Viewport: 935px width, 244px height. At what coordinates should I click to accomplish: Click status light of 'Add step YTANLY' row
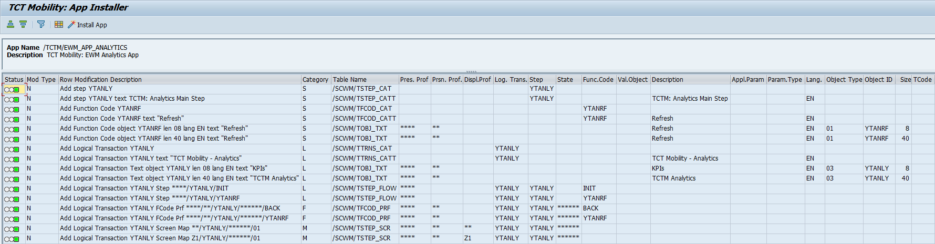pos(12,90)
